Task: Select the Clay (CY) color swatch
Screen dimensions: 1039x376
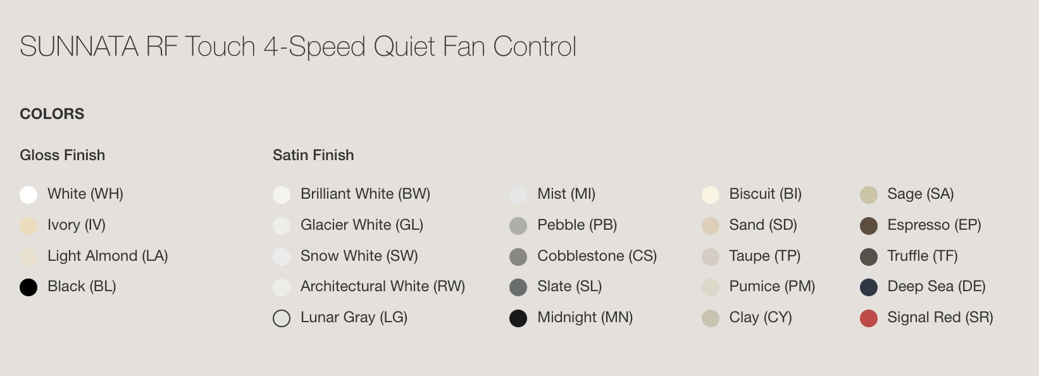Action: point(711,318)
